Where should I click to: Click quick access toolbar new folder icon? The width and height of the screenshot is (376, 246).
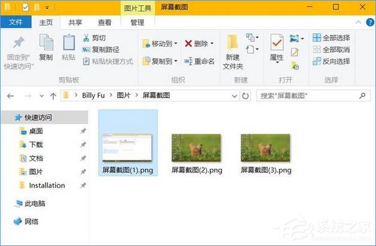pos(37,7)
